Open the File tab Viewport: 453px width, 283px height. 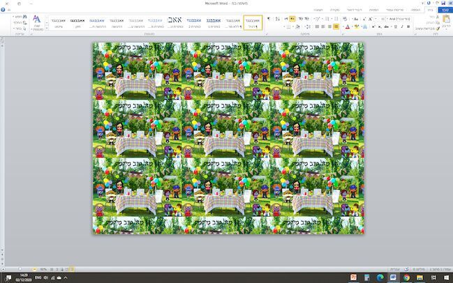coord(445,10)
